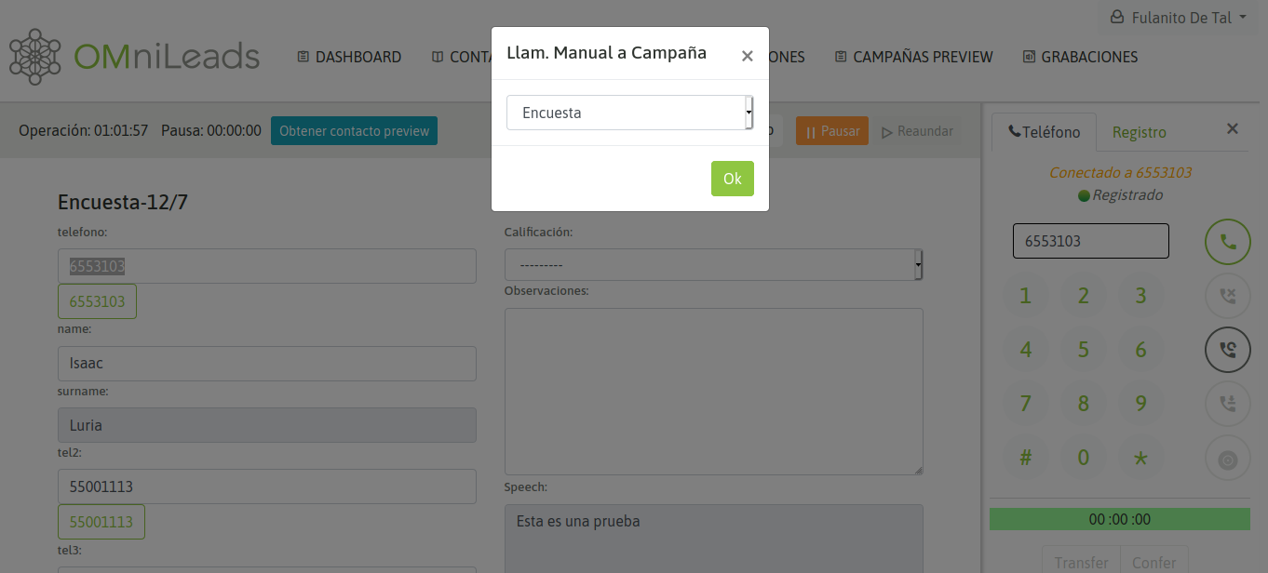Click the record call round icon
The image size is (1268, 573).
tap(1227, 459)
